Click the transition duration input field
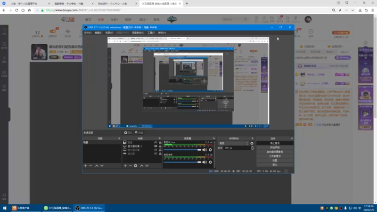The width and height of the screenshot is (377, 212). [x=237, y=148]
